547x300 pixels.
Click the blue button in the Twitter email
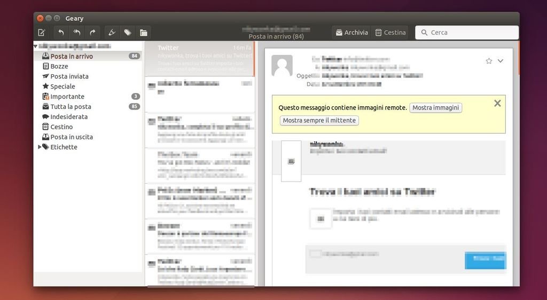pyautogui.click(x=485, y=260)
